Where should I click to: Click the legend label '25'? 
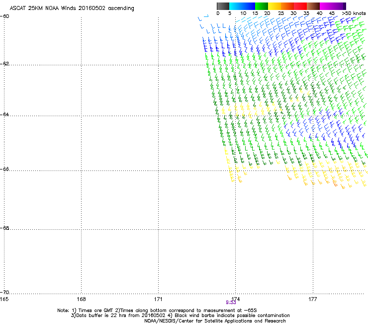click(x=280, y=13)
